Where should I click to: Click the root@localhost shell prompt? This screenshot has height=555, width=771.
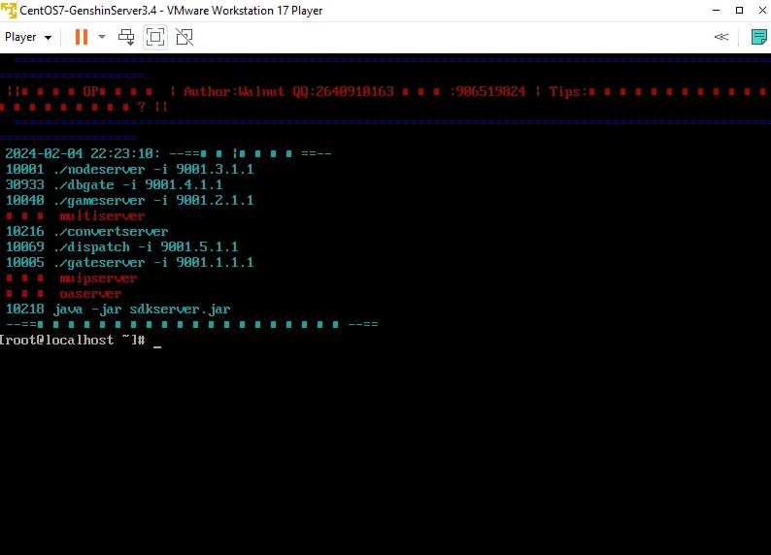(73, 340)
